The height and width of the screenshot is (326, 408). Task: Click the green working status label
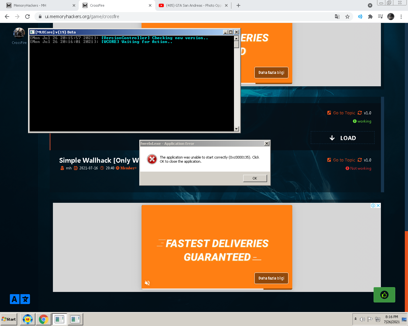[x=362, y=121]
